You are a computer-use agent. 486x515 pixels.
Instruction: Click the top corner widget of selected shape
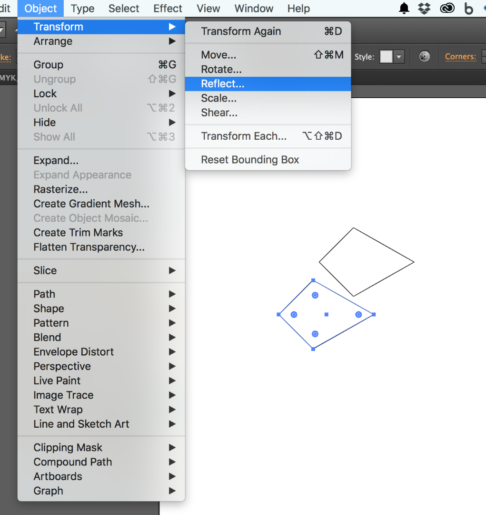point(315,296)
